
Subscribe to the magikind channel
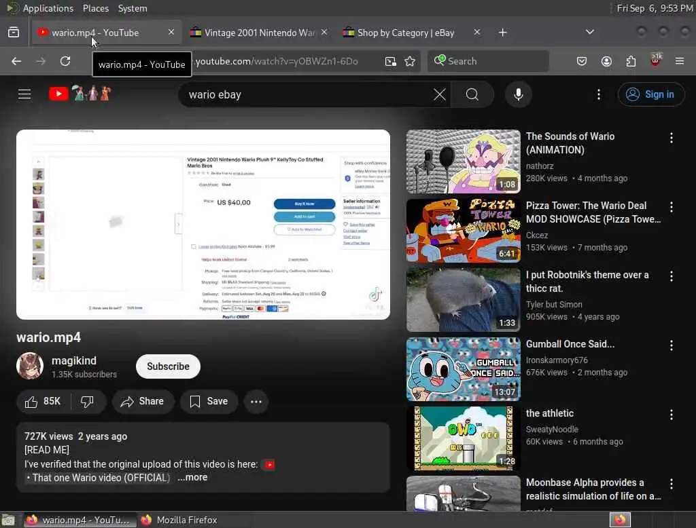169,366
